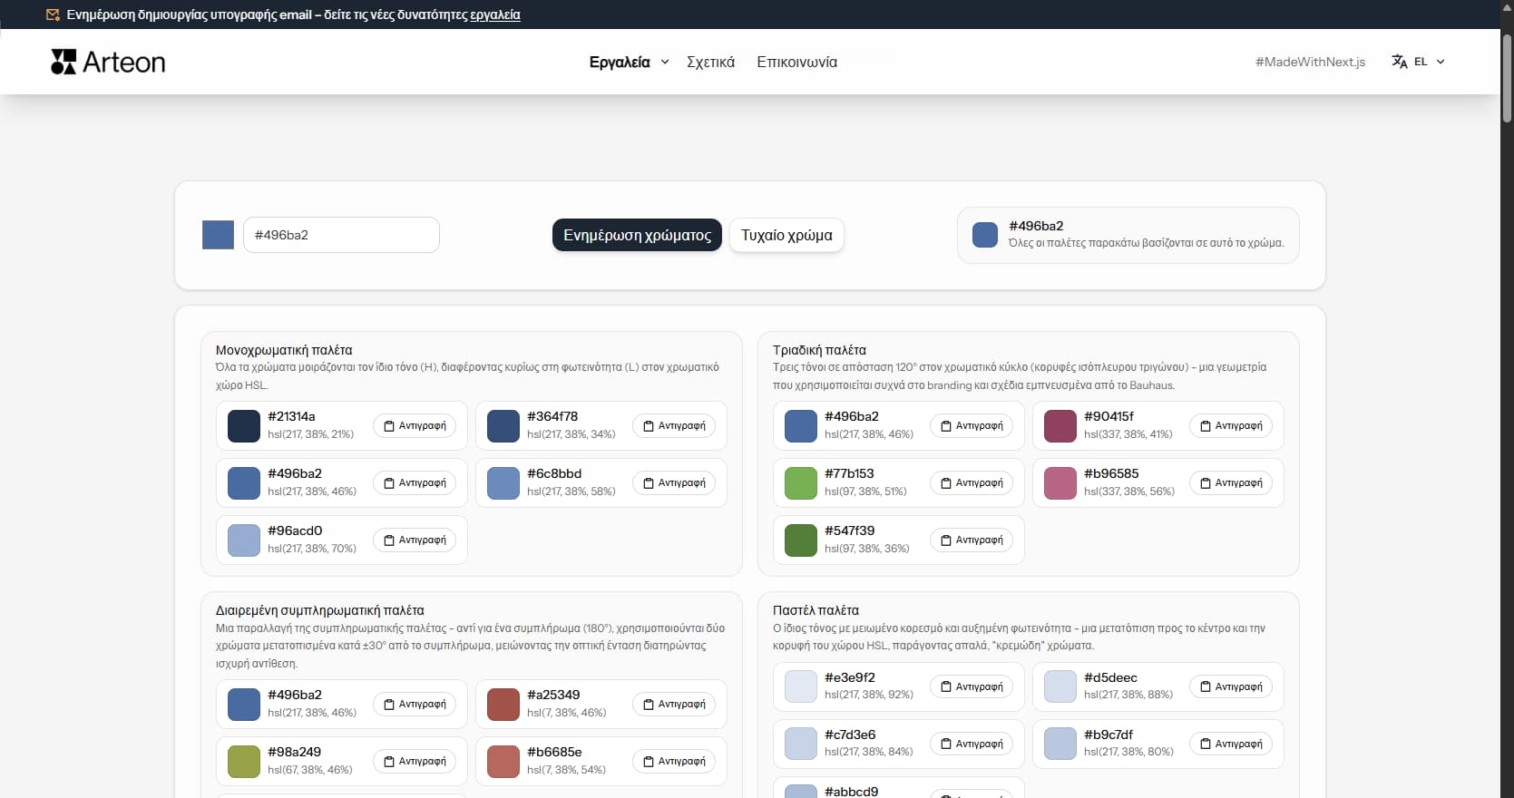Image resolution: width=1514 pixels, height=798 pixels.
Task: Copy the #a25349 split complementary color
Action: pyautogui.click(x=674, y=705)
